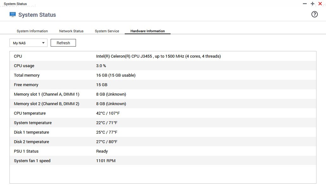The height and width of the screenshot is (190, 326).
Task: Select the PSU 1 Status row
Action: (163, 151)
